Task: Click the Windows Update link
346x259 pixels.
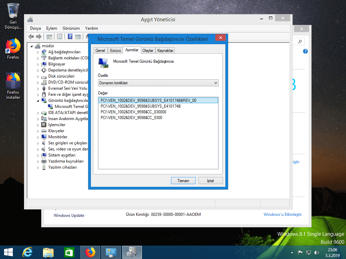Action: click(x=69, y=215)
